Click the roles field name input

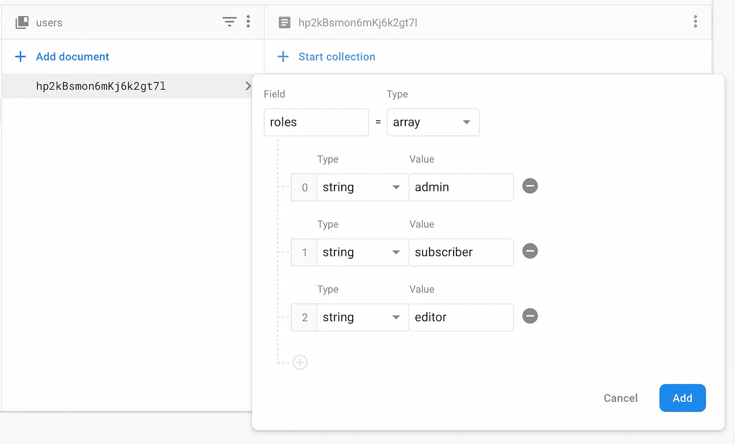(x=316, y=122)
